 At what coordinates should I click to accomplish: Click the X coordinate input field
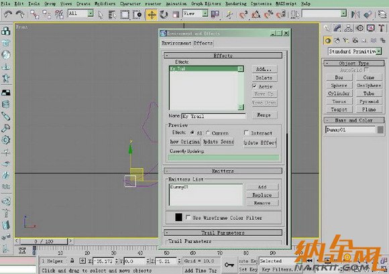(104, 261)
